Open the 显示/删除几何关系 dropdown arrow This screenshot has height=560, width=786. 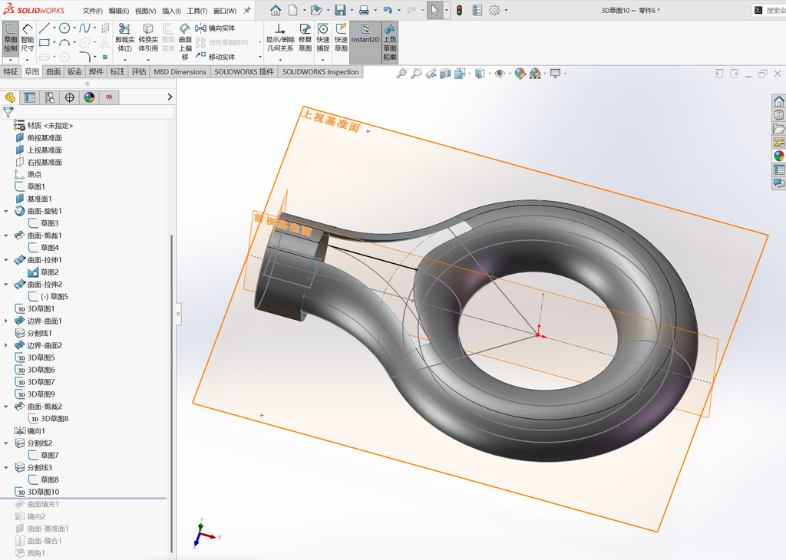pos(280,60)
